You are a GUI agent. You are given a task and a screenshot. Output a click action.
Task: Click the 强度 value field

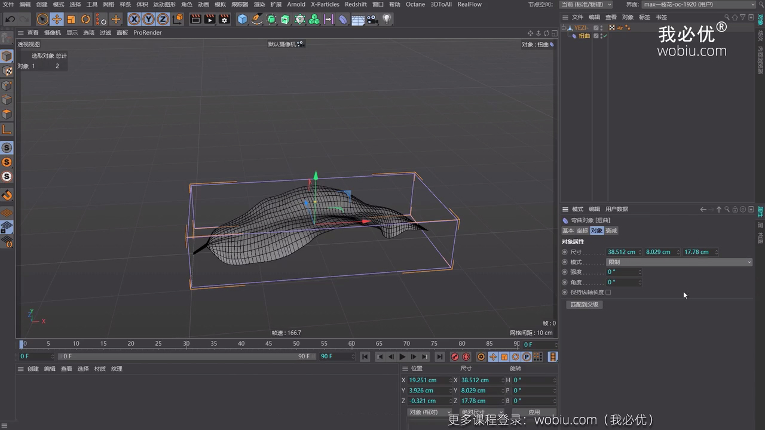(624, 272)
